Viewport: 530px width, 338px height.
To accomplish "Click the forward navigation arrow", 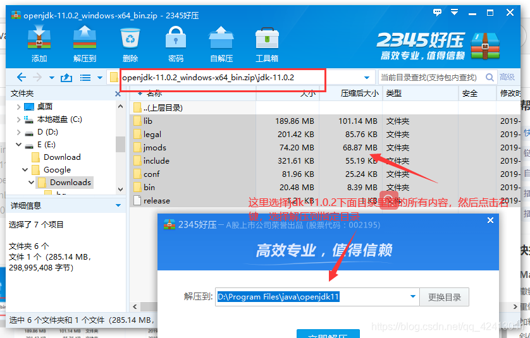I will point(37,78).
